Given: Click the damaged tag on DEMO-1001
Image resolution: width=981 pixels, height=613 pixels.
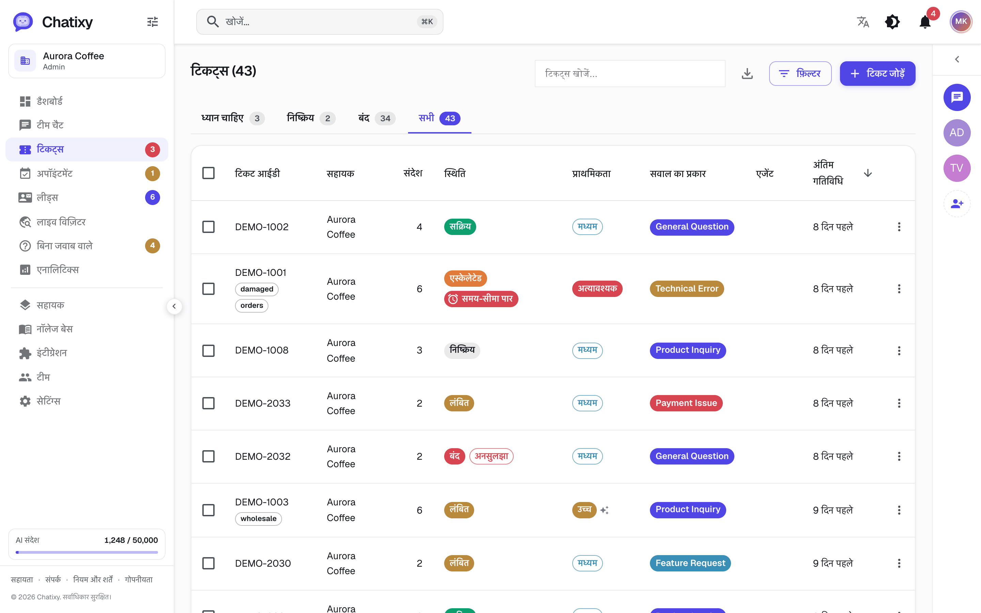Looking at the screenshot, I should (256, 289).
